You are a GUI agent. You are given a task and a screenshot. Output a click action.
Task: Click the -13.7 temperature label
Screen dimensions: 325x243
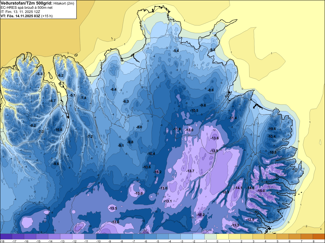(190, 171)
